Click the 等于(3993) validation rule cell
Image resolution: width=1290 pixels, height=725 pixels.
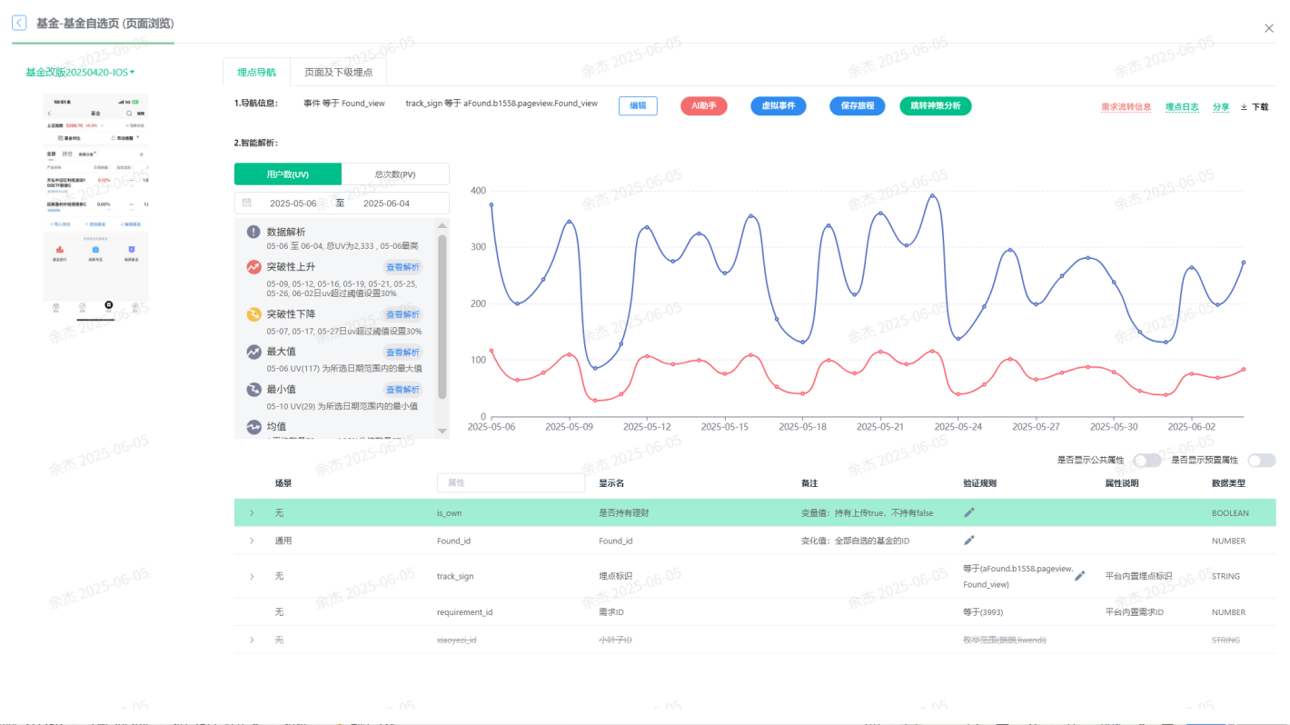pyautogui.click(x=984, y=612)
